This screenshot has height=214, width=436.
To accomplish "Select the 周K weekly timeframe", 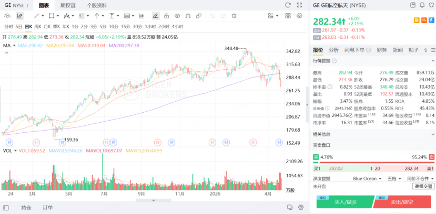I will 37,27.
